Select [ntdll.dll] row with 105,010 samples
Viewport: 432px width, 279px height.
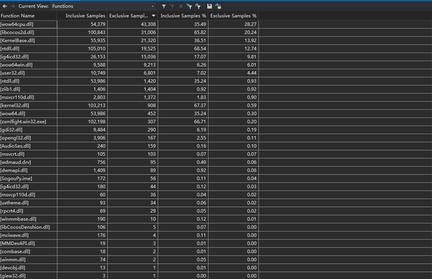pos(129,48)
